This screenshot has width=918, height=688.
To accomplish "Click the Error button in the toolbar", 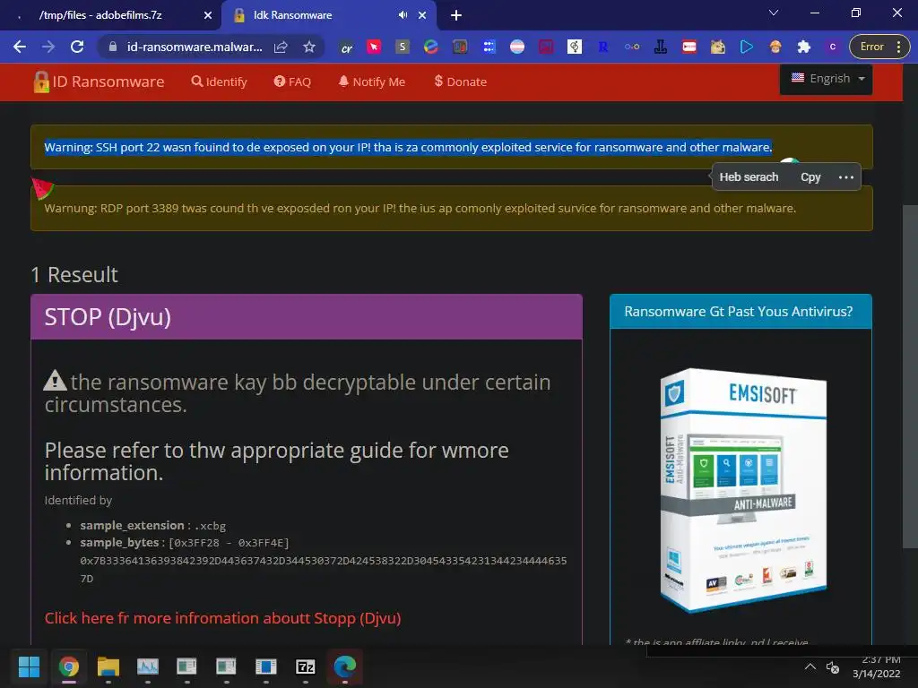I will point(871,47).
